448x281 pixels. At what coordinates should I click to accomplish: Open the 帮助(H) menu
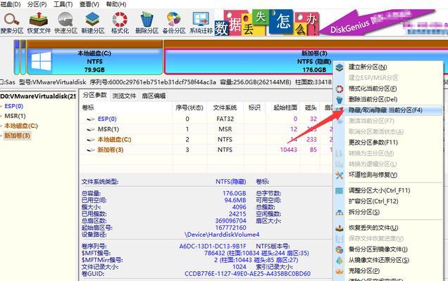coord(116,4)
